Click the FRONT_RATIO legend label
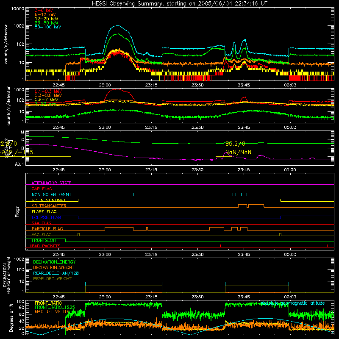Viewport: 339px width, 339px height. [x=48, y=303]
